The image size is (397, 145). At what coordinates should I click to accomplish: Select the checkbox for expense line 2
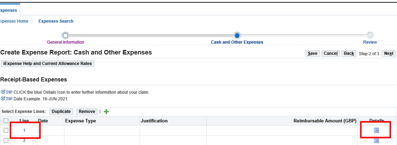[6, 141]
